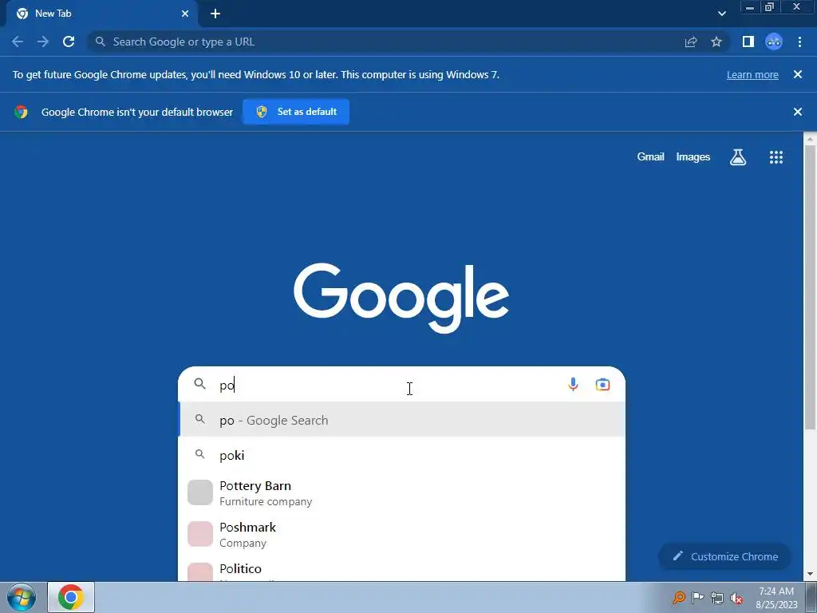817x613 pixels.
Task: Reload the page with the refresh icon
Action: 69,42
